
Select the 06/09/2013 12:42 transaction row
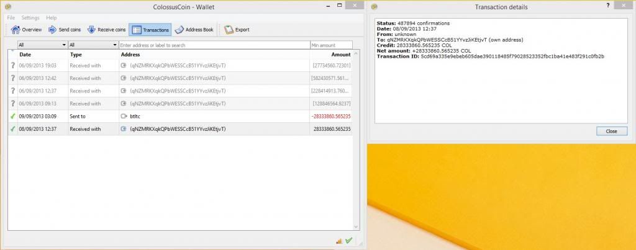tap(180, 78)
